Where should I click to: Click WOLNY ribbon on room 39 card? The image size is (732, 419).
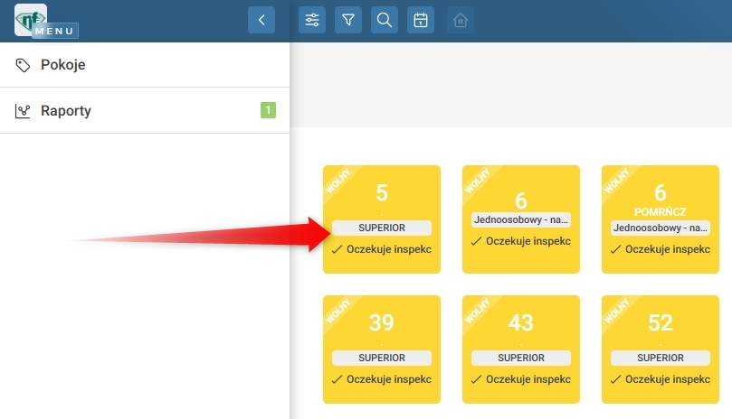[338, 311]
